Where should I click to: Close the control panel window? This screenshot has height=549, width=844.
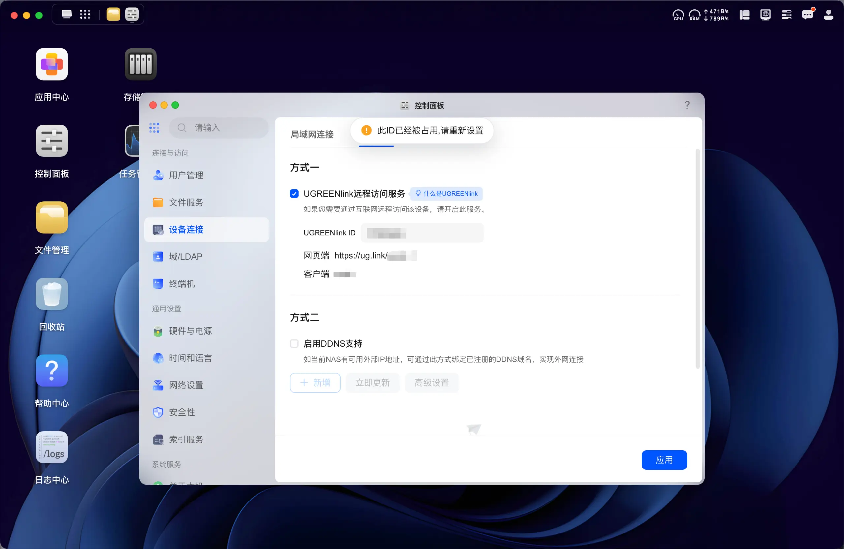click(x=153, y=105)
